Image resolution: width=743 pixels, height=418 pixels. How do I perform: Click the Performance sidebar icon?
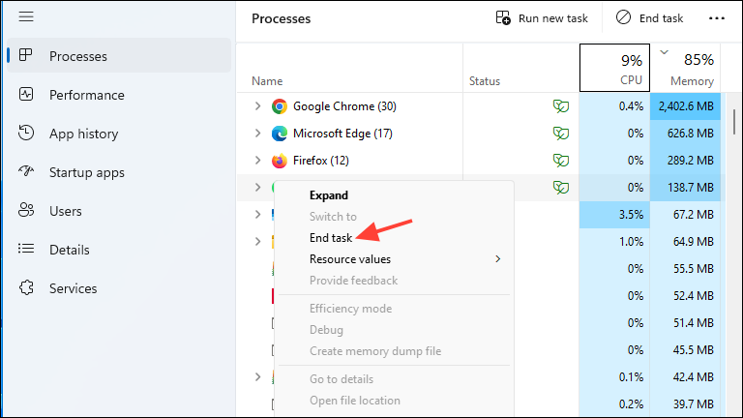tap(27, 95)
